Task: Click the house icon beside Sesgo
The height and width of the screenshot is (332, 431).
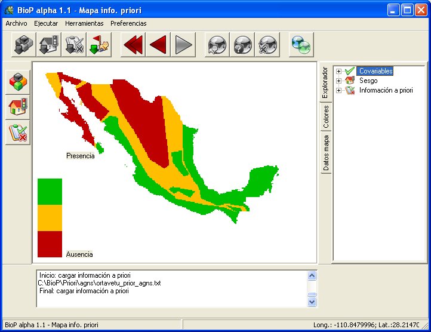Action: click(x=350, y=81)
